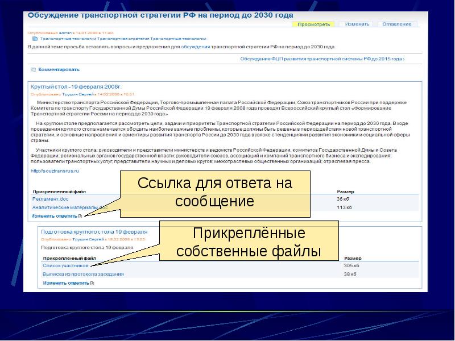Download the Регламент.doc attachment
Image resolution: width=455 pixels, height=341 pixels.
tap(50, 199)
